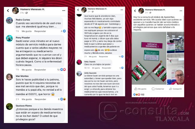Tap Compartir button on the post
Image resolution: width=195 pixels, height=129 pixels.
tap(175, 89)
